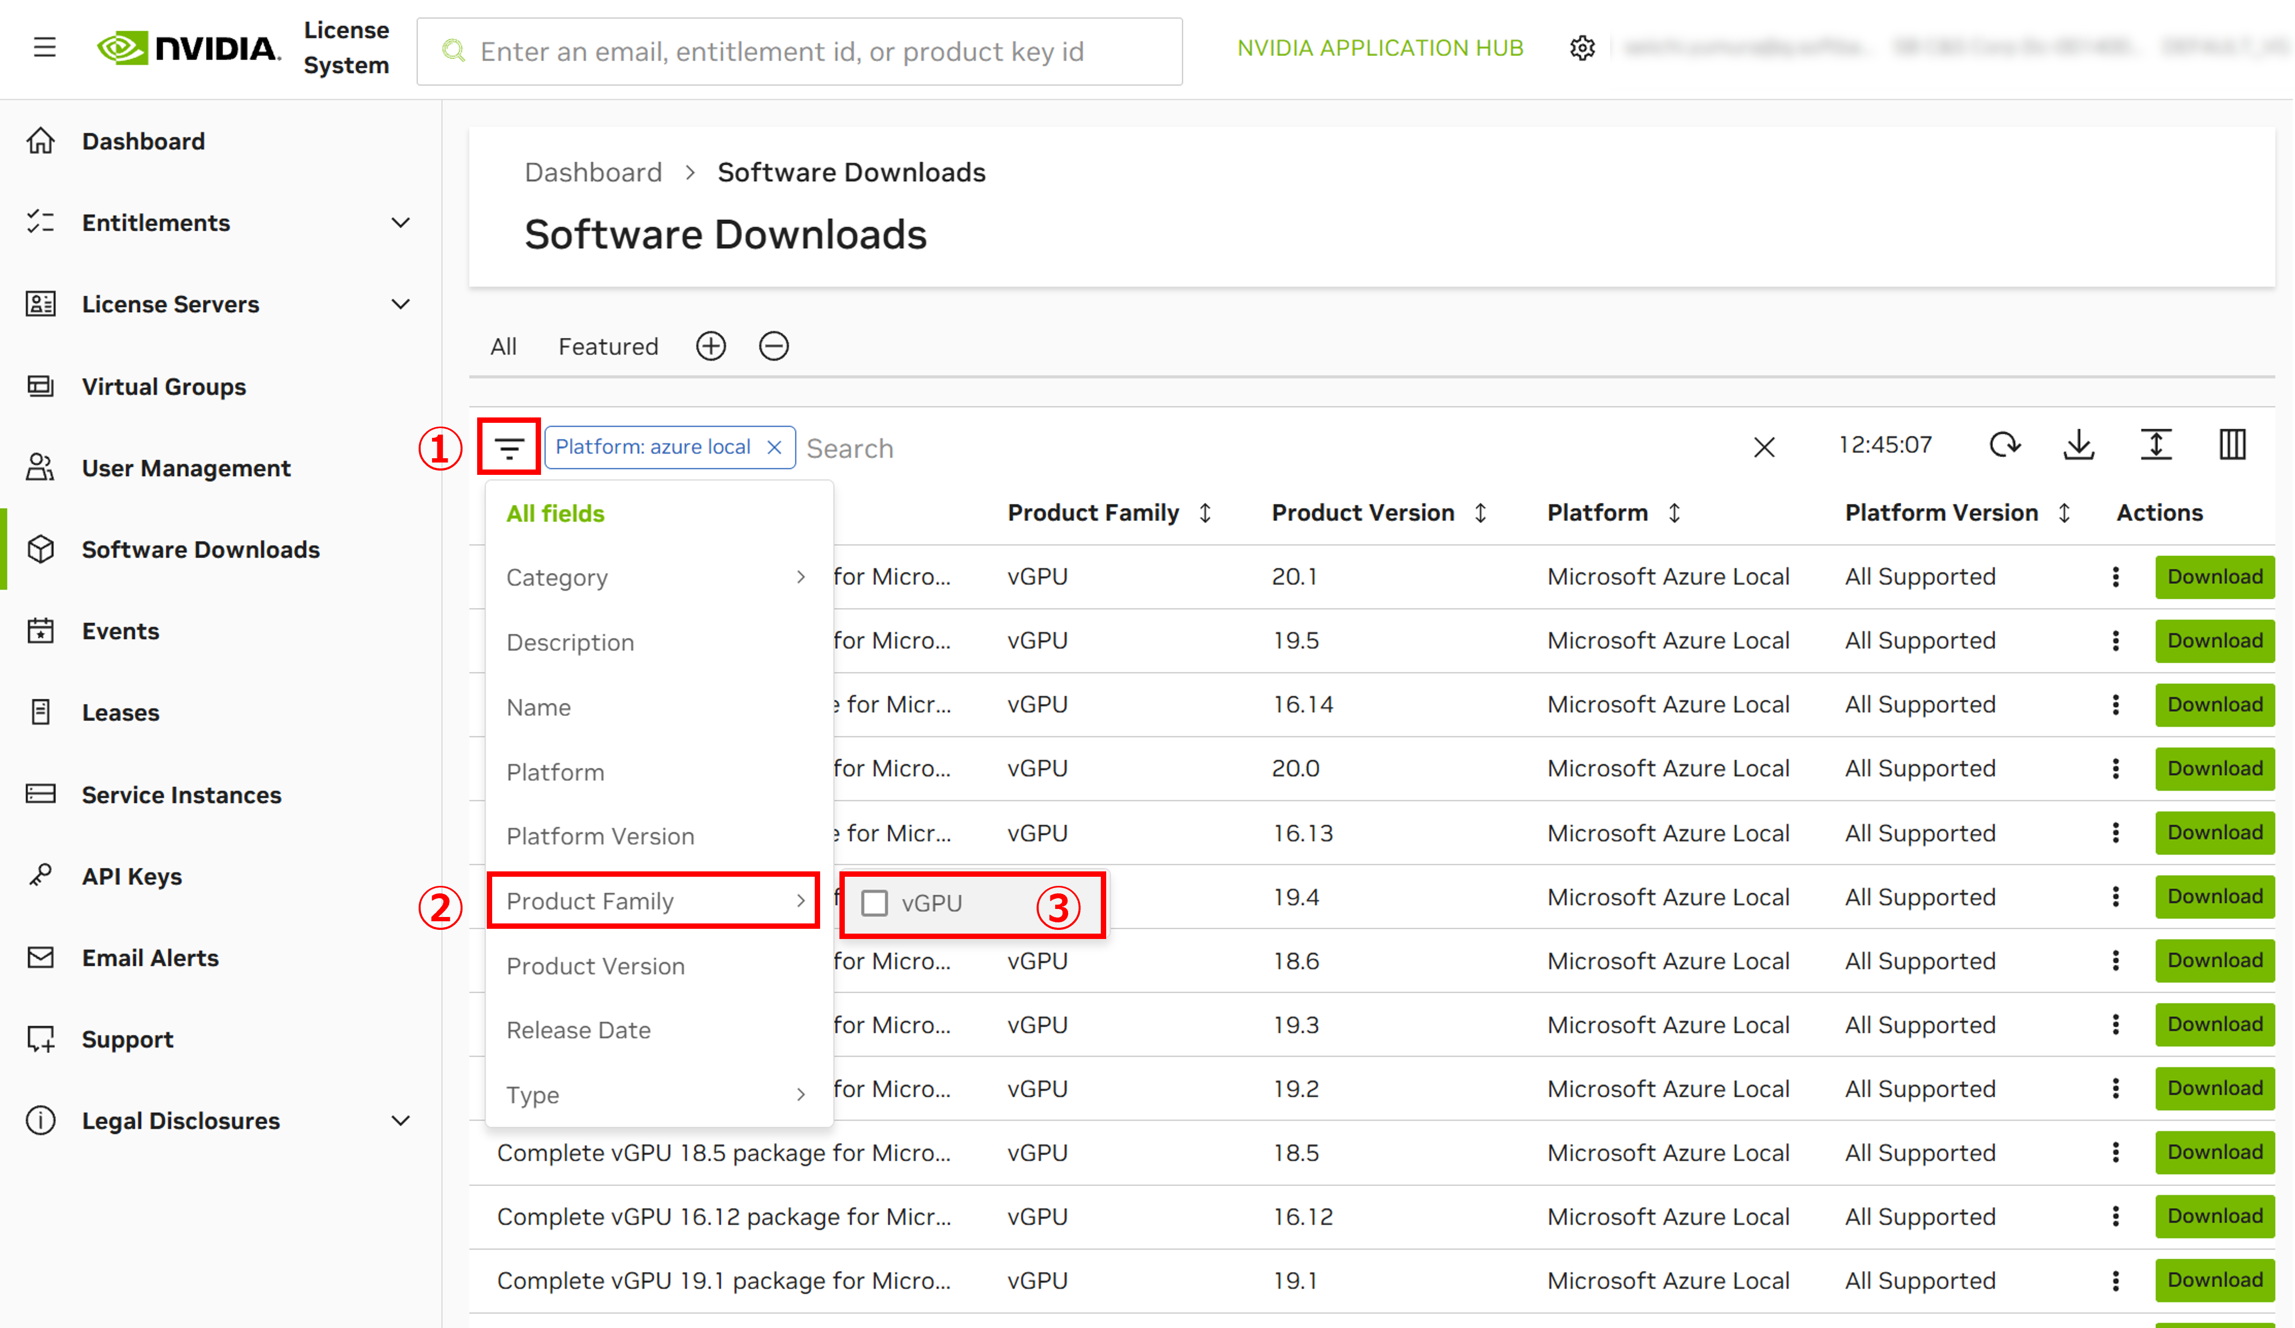Screen dimensions: 2295x1328
Task: Open row actions menu for version 19.1
Action: tap(2116, 1281)
